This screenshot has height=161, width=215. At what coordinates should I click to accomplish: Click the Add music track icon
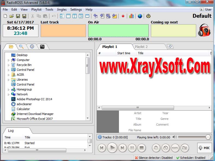point(95,16)
